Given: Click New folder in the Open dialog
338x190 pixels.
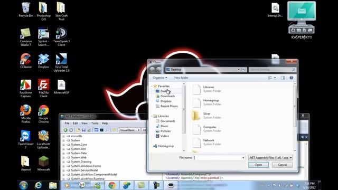Looking at the screenshot, I should click(x=181, y=78).
